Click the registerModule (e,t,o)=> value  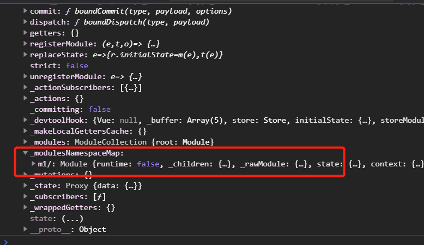point(131,44)
